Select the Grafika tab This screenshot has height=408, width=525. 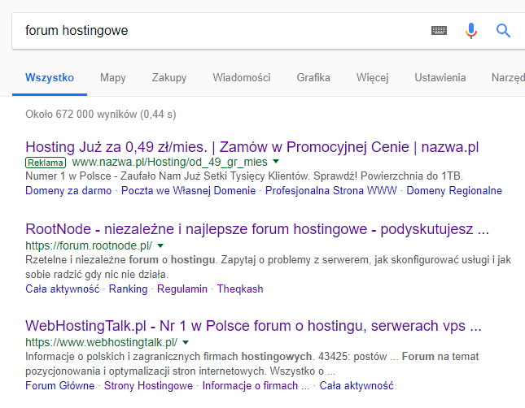pyautogui.click(x=313, y=78)
